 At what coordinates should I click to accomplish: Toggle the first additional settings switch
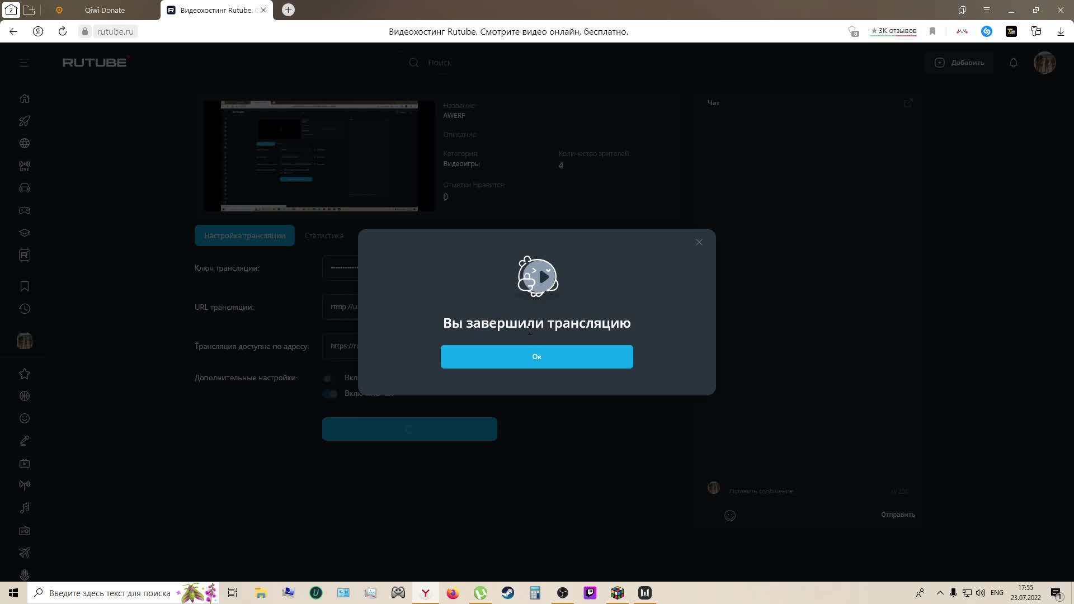click(329, 378)
